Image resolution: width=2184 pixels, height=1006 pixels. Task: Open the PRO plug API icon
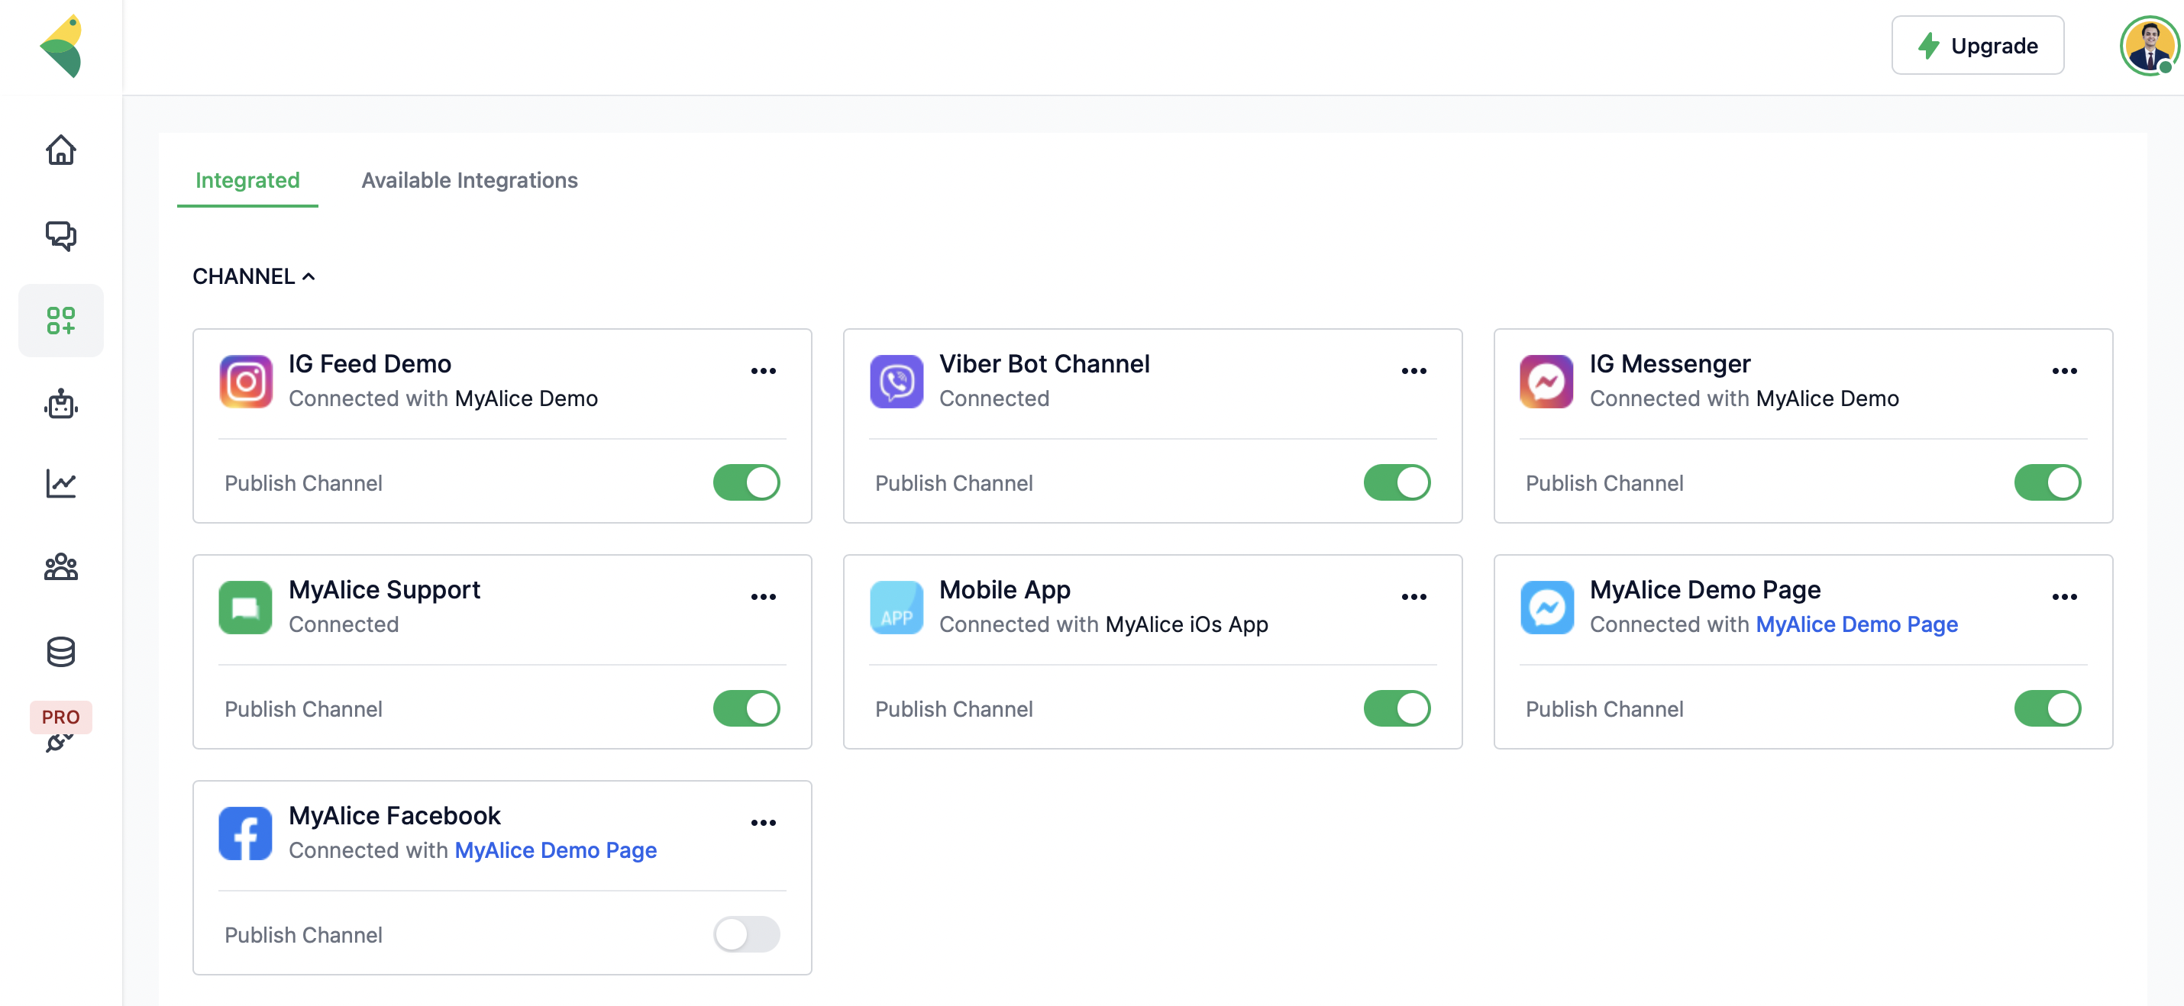61,728
